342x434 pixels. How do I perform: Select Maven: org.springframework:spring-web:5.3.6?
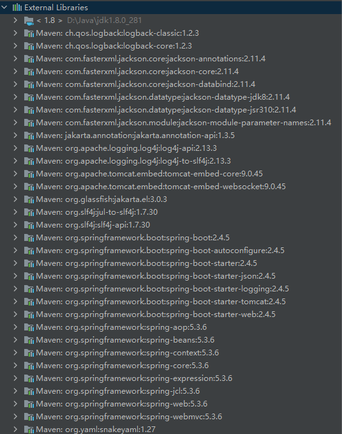click(x=122, y=404)
